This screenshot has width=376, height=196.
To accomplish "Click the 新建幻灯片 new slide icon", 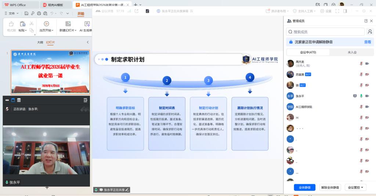I will click(67, 24).
